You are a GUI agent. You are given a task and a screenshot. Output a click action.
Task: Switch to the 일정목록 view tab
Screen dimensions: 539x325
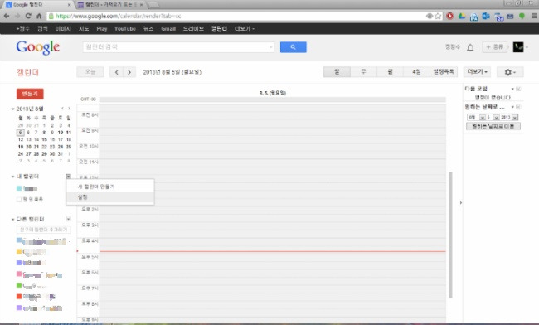(444, 72)
